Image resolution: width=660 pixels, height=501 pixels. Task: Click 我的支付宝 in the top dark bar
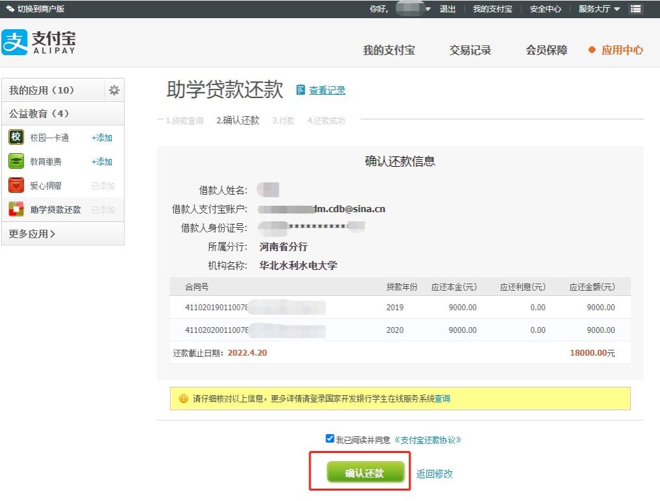[492, 9]
